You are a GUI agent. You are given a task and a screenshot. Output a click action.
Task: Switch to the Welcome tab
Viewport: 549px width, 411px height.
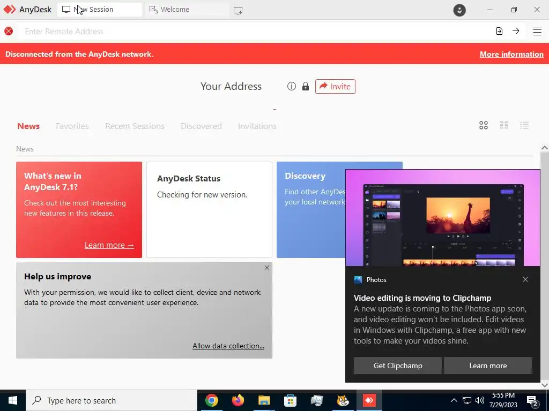[x=187, y=10]
